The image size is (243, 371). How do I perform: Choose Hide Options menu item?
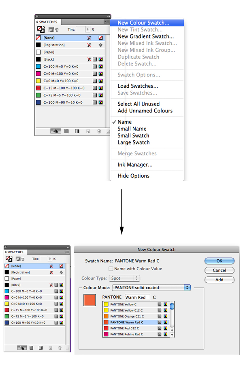pyautogui.click(x=134, y=176)
